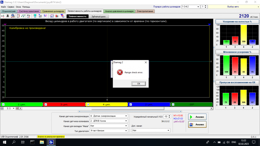This screenshot has width=260, height=146.
Task: Toggle the 2 цил. checkbox
Action: pos(131,104)
